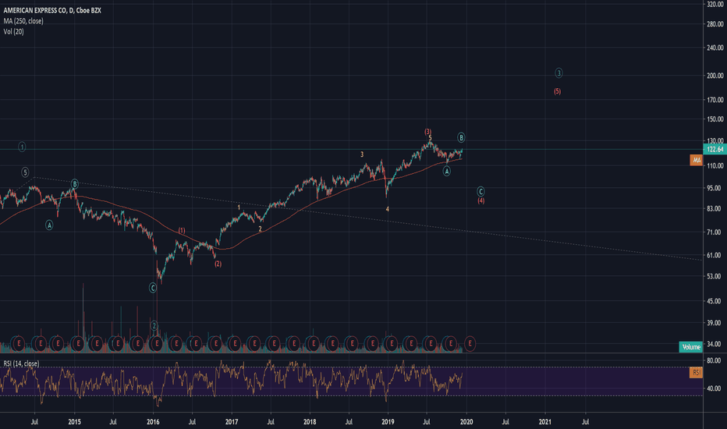Click the 2016 label on the time axis
Screen dimensions: 727x429
pos(153,422)
